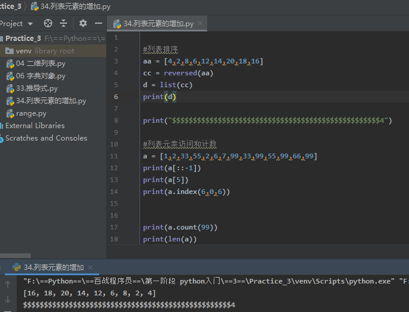409x312 pixels.
Task: Click the folder icon beside venv
Action: [x=9, y=51]
